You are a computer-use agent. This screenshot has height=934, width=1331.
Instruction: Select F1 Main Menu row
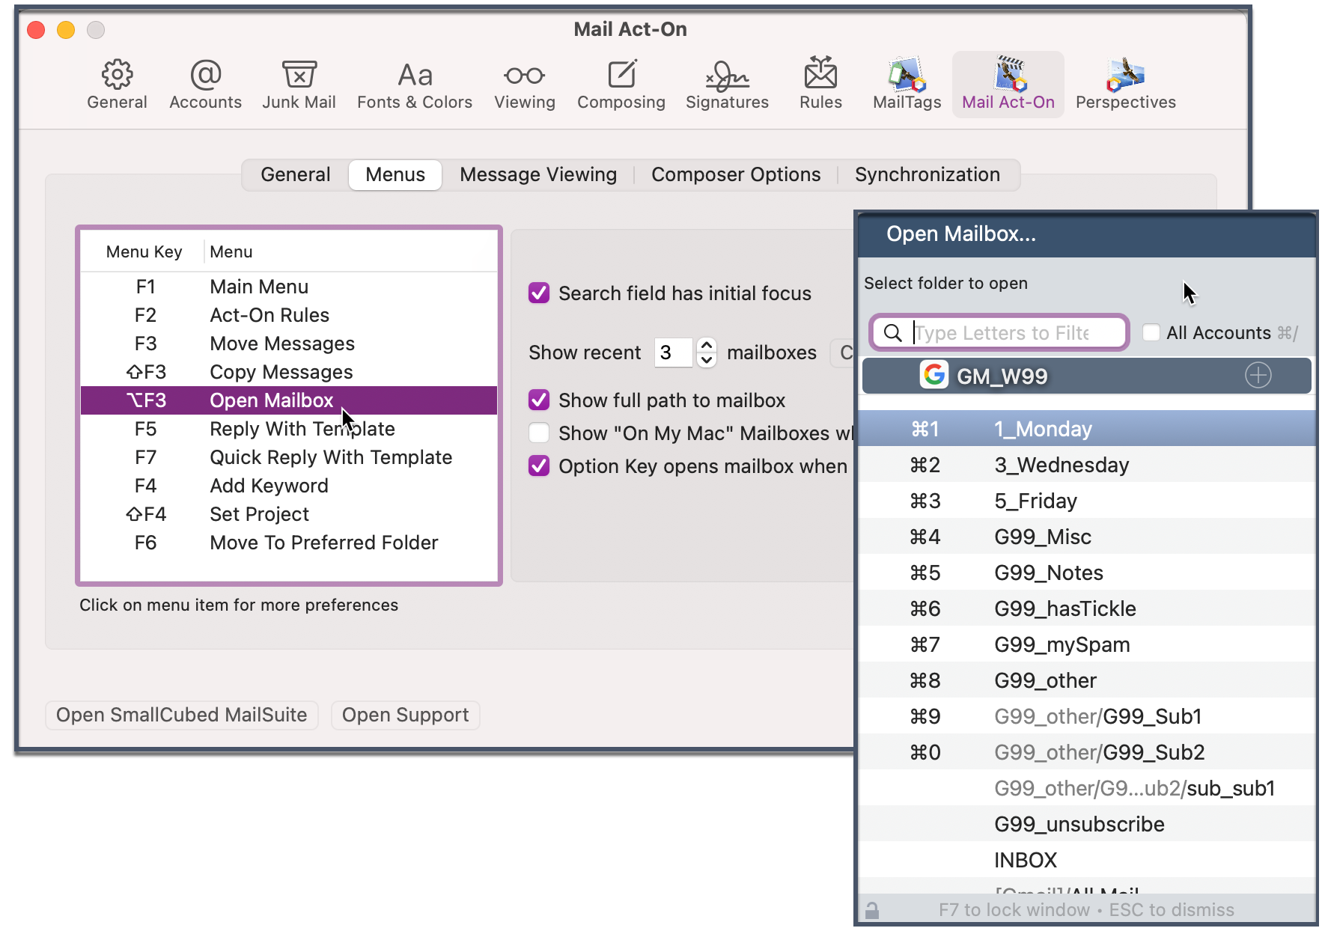(289, 287)
